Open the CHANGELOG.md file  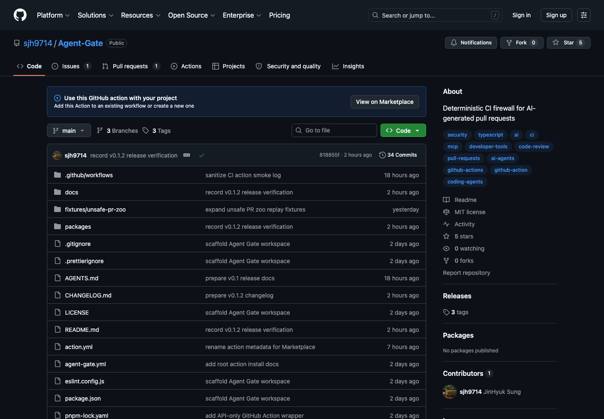(x=88, y=295)
